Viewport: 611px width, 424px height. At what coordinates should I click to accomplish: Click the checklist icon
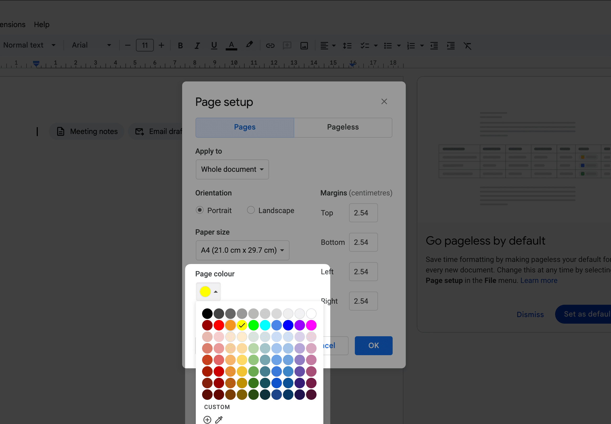365,46
